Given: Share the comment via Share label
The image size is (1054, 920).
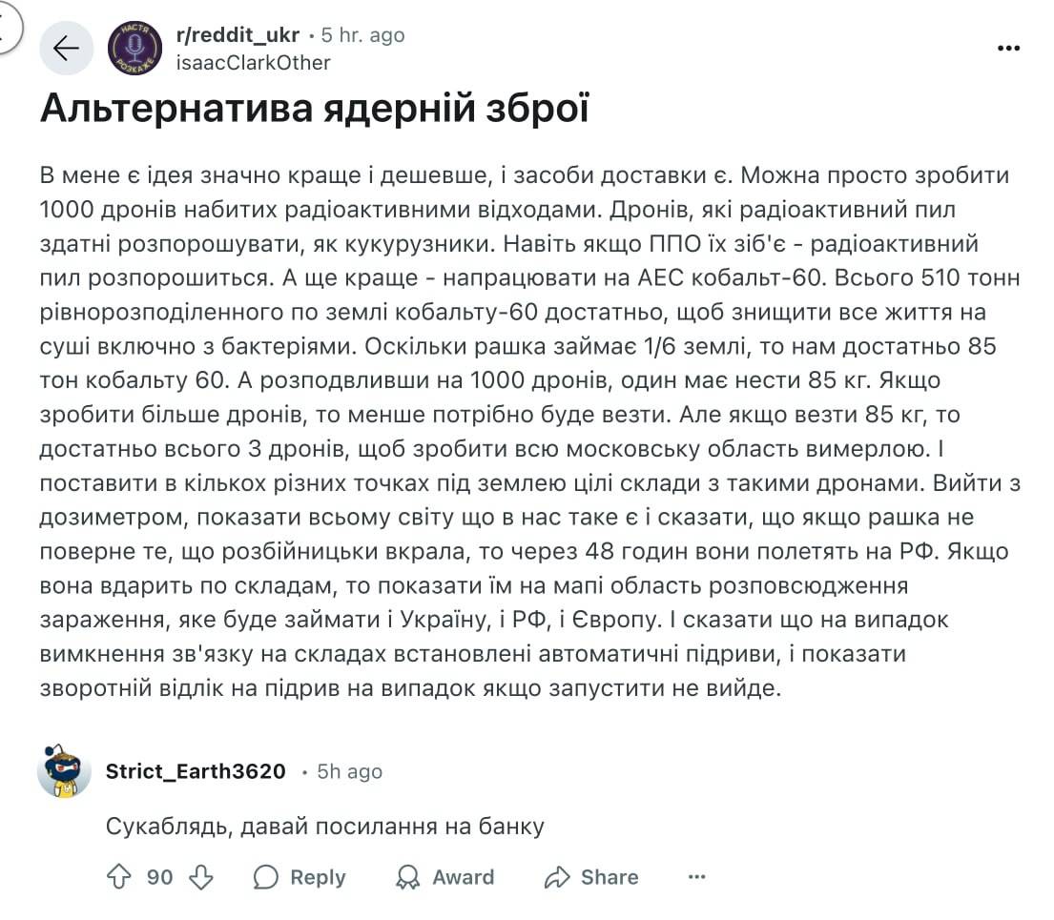Looking at the screenshot, I should pyautogui.click(x=610, y=877).
